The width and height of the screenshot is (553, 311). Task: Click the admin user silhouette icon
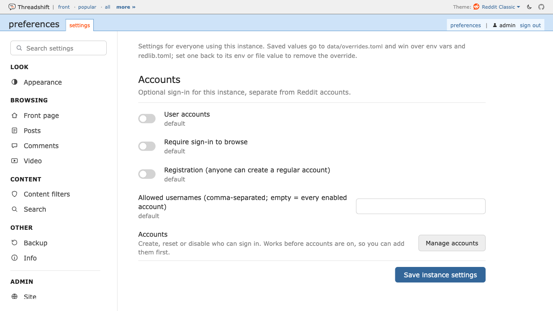click(495, 25)
